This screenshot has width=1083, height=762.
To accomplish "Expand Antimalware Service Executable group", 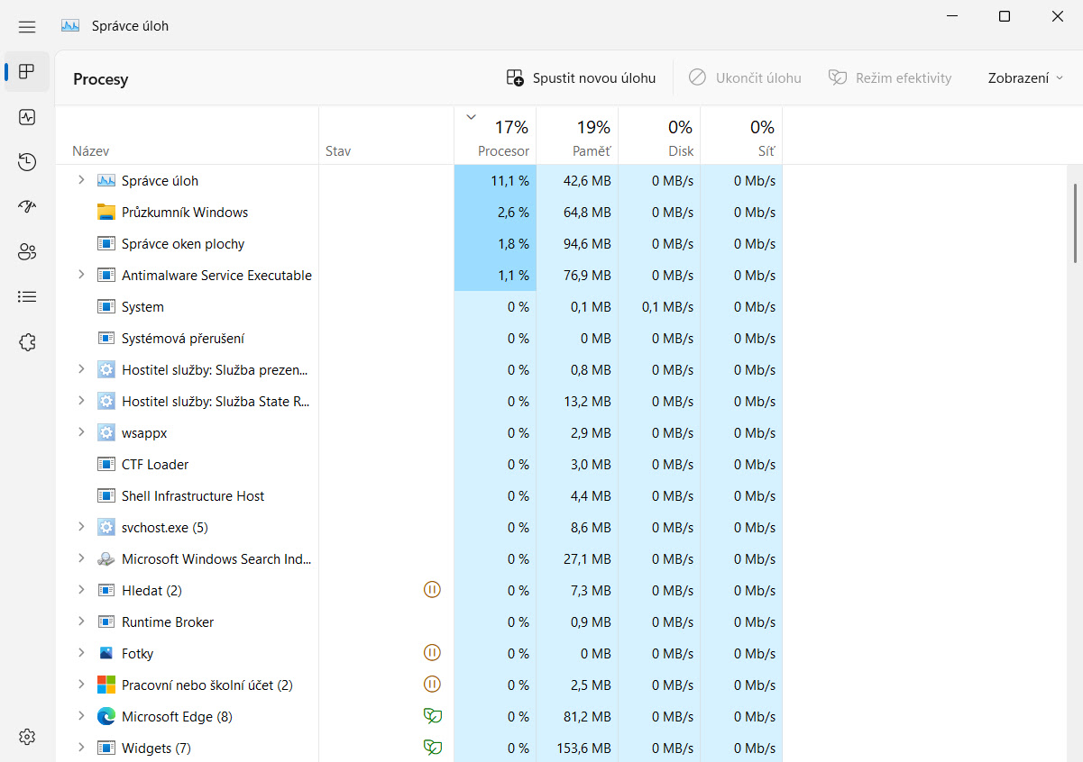I will point(81,275).
